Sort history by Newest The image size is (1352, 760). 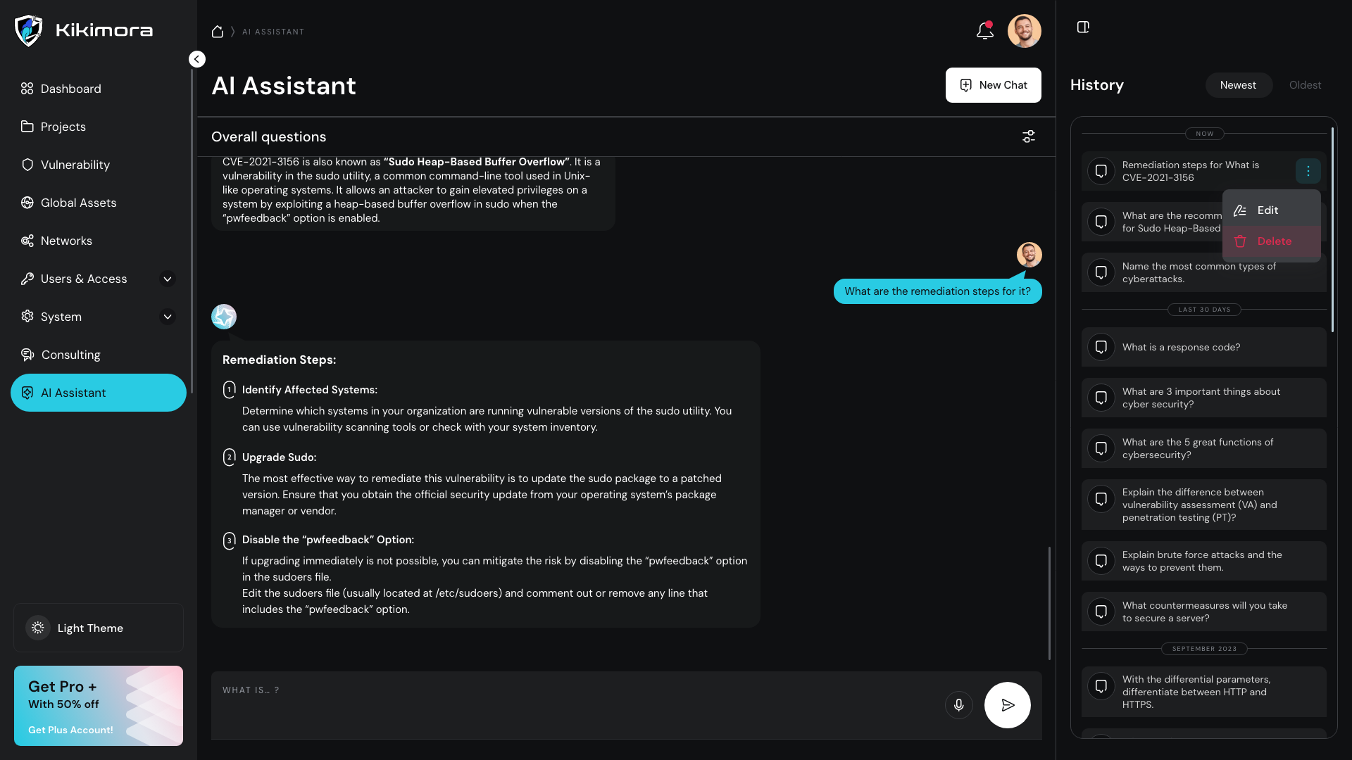(1238, 85)
